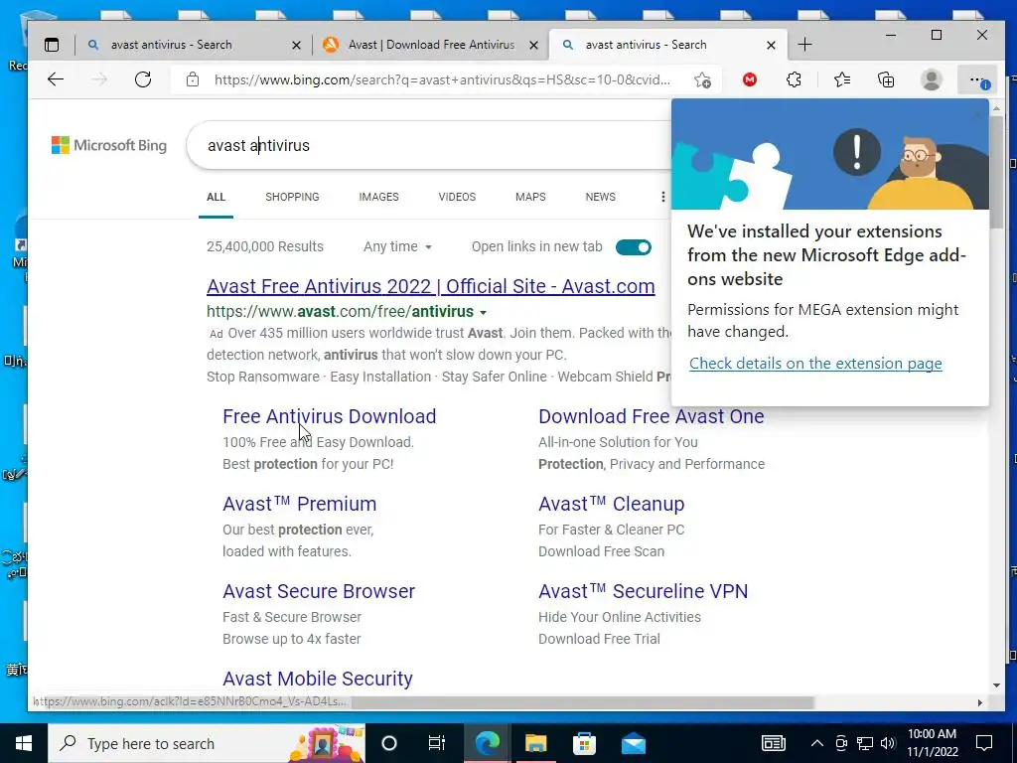Image resolution: width=1017 pixels, height=763 pixels.
Task: Select the MAPS search category
Action: 530,197
